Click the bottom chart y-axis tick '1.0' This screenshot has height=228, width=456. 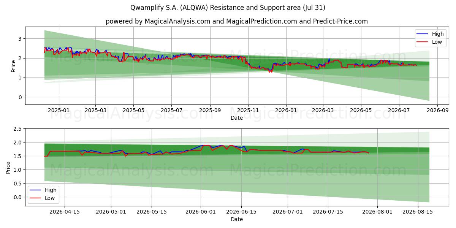[18, 170]
